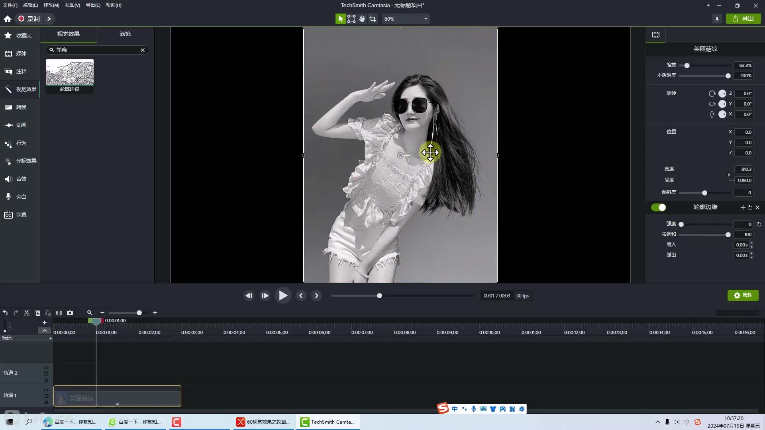Reset the 轮廓边缘 effect to defaults
The height and width of the screenshot is (430, 765).
[750, 207]
